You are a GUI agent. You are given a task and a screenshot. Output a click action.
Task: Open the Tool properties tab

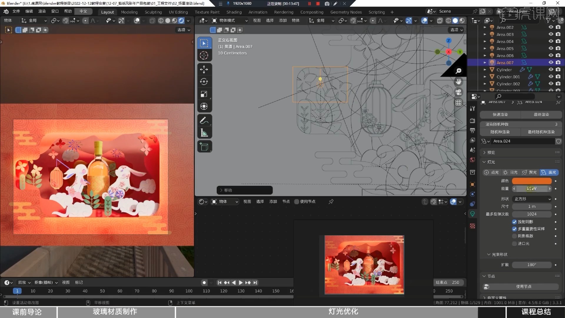(x=473, y=108)
